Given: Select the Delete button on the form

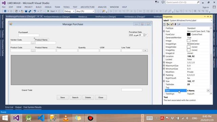Looking at the screenshot, I should (x=88, y=97).
